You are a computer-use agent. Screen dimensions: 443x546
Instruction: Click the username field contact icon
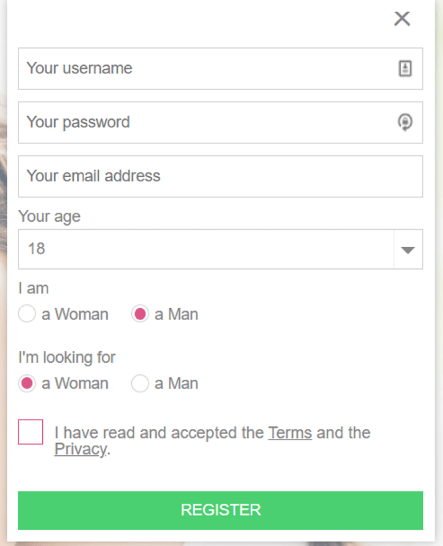tap(405, 68)
